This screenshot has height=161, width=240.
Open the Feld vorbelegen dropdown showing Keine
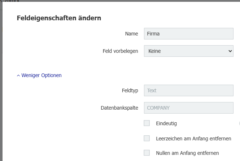coord(188,51)
